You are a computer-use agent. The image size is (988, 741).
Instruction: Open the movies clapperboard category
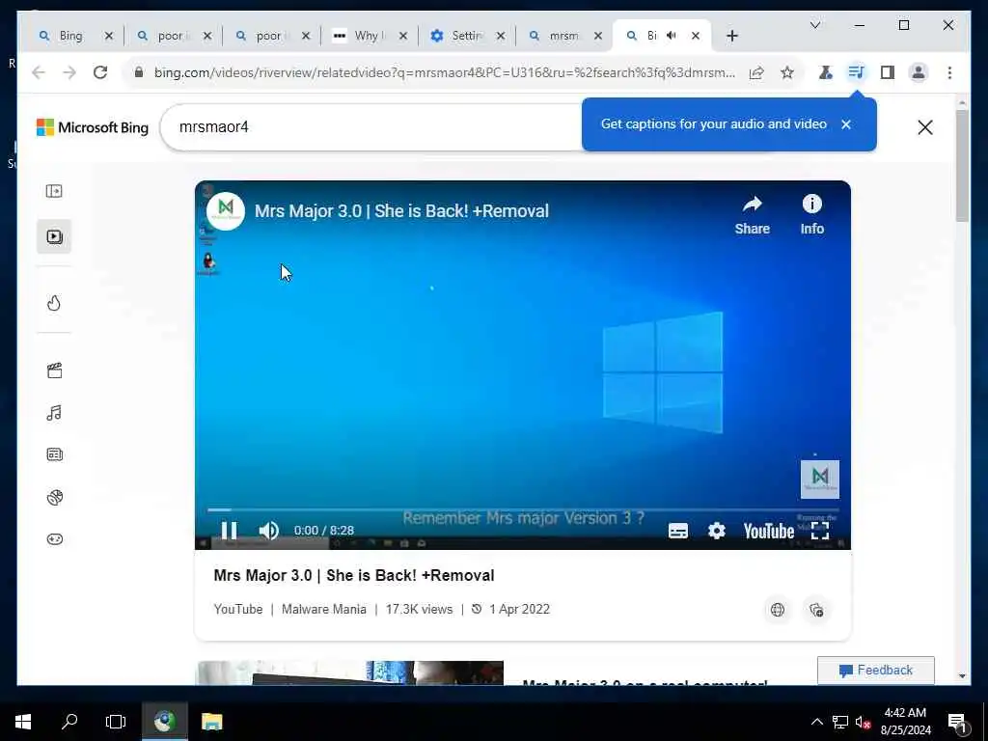click(54, 370)
